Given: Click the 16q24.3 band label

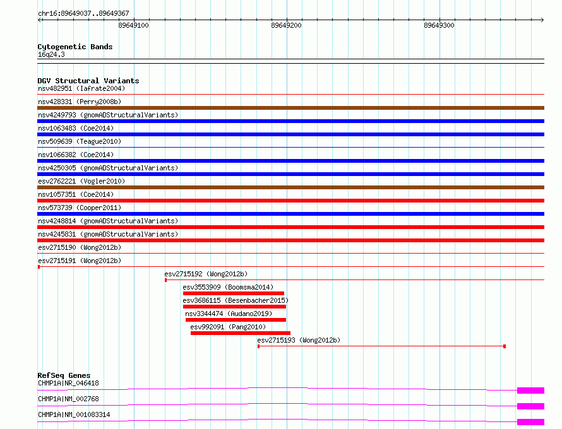Looking at the screenshot, I should [x=51, y=54].
